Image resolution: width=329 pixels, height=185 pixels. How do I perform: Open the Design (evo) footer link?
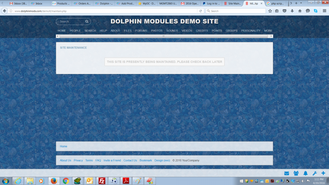[162, 160]
